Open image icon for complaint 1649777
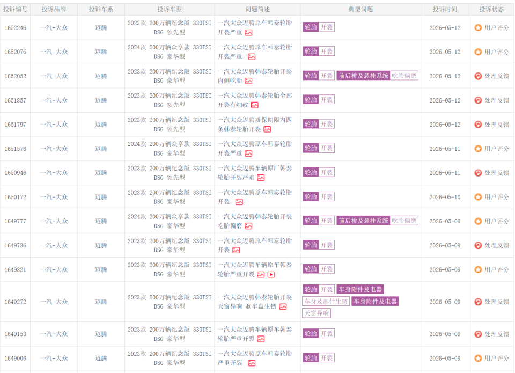515x373 pixels. point(248,226)
